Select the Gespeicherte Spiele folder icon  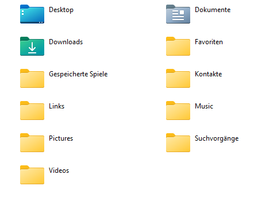pos(32,79)
